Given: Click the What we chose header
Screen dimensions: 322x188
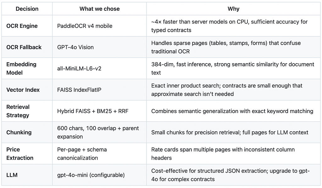Looking at the screenshot, I should pos(99,9).
